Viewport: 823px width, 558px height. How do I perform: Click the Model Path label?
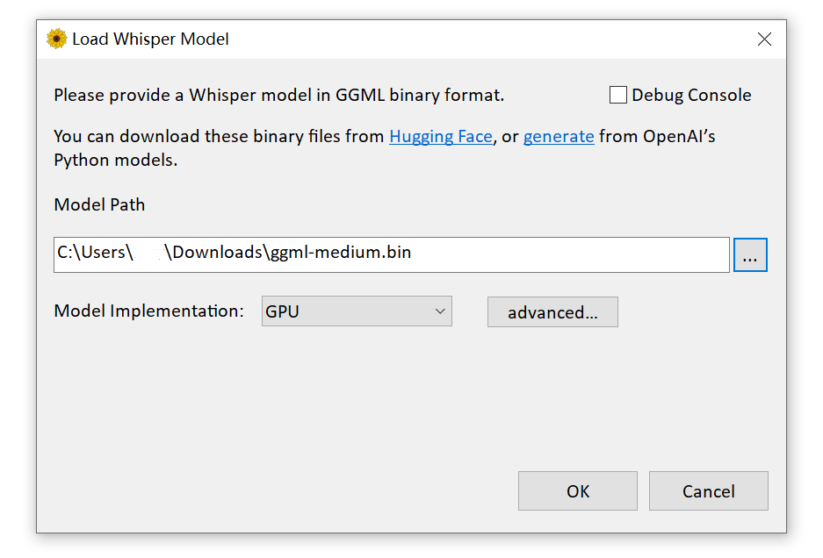[99, 204]
